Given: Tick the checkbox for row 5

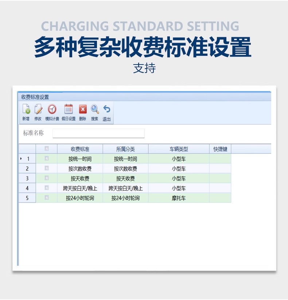Looking at the screenshot, I should click(46, 198).
